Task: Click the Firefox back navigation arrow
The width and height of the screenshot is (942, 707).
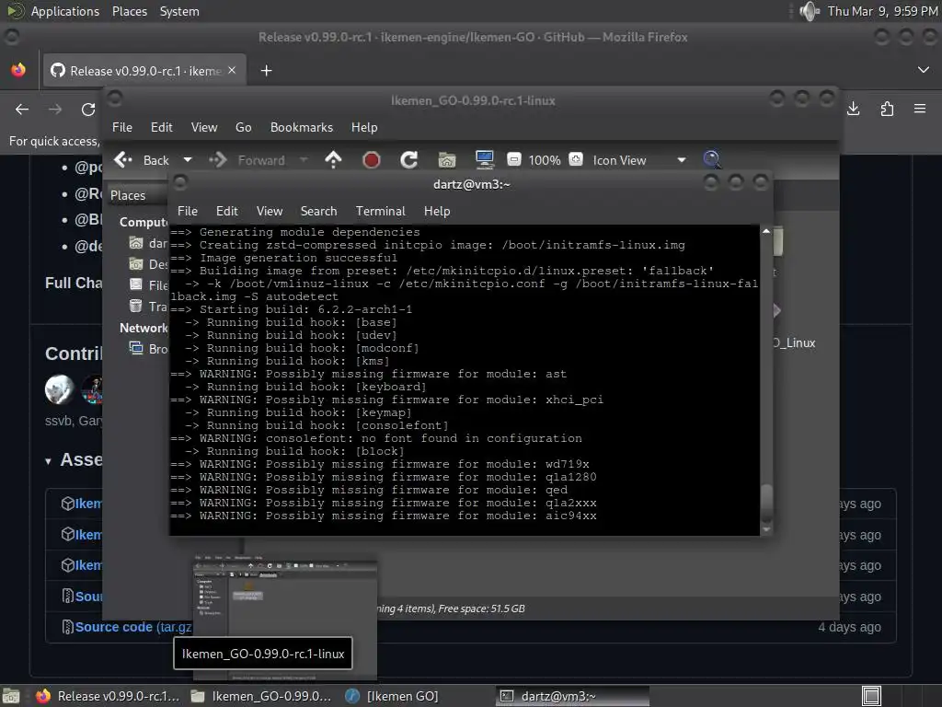Action: click(x=22, y=109)
